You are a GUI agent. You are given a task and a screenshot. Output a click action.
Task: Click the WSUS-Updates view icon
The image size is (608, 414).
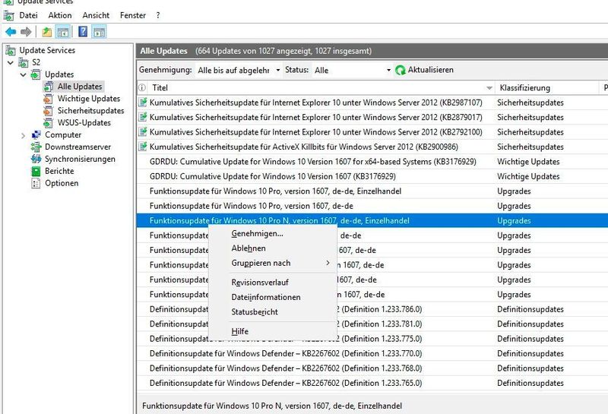[48, 123]
